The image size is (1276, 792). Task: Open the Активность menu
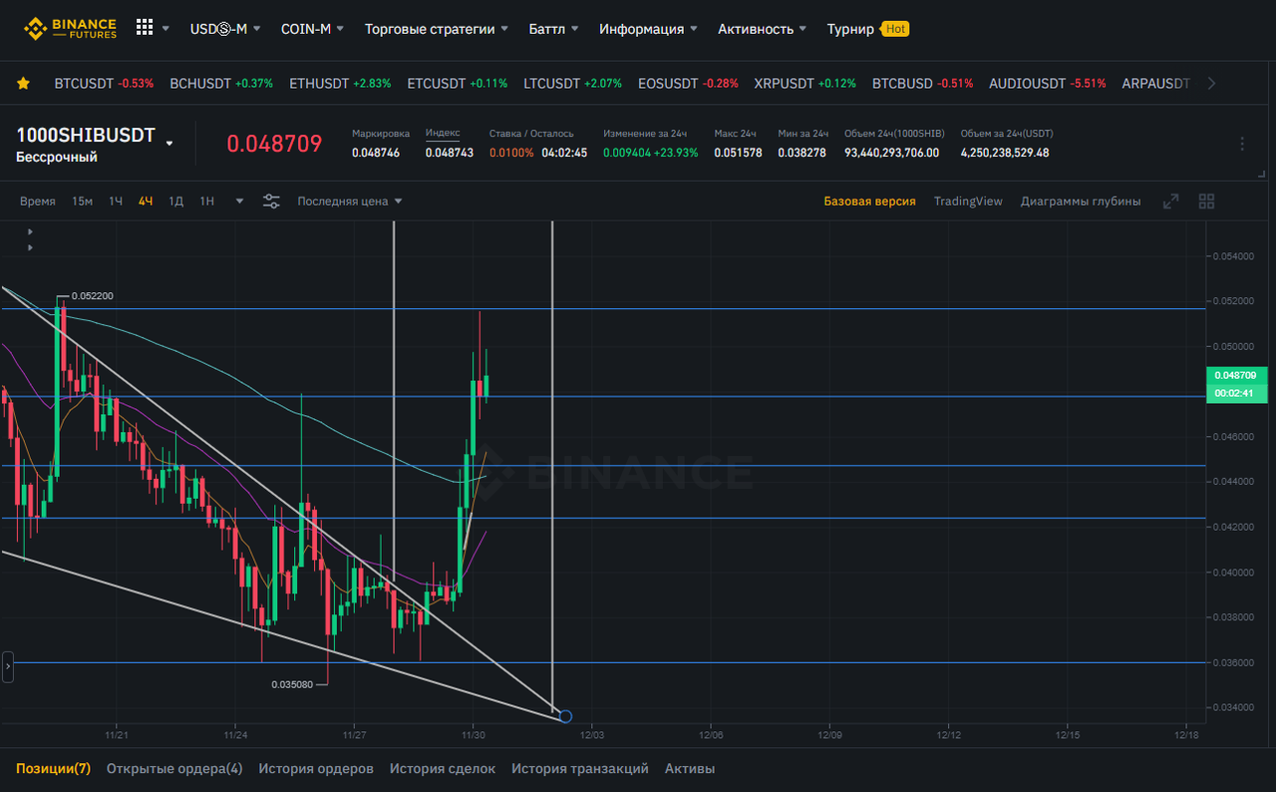pos(763,29)
